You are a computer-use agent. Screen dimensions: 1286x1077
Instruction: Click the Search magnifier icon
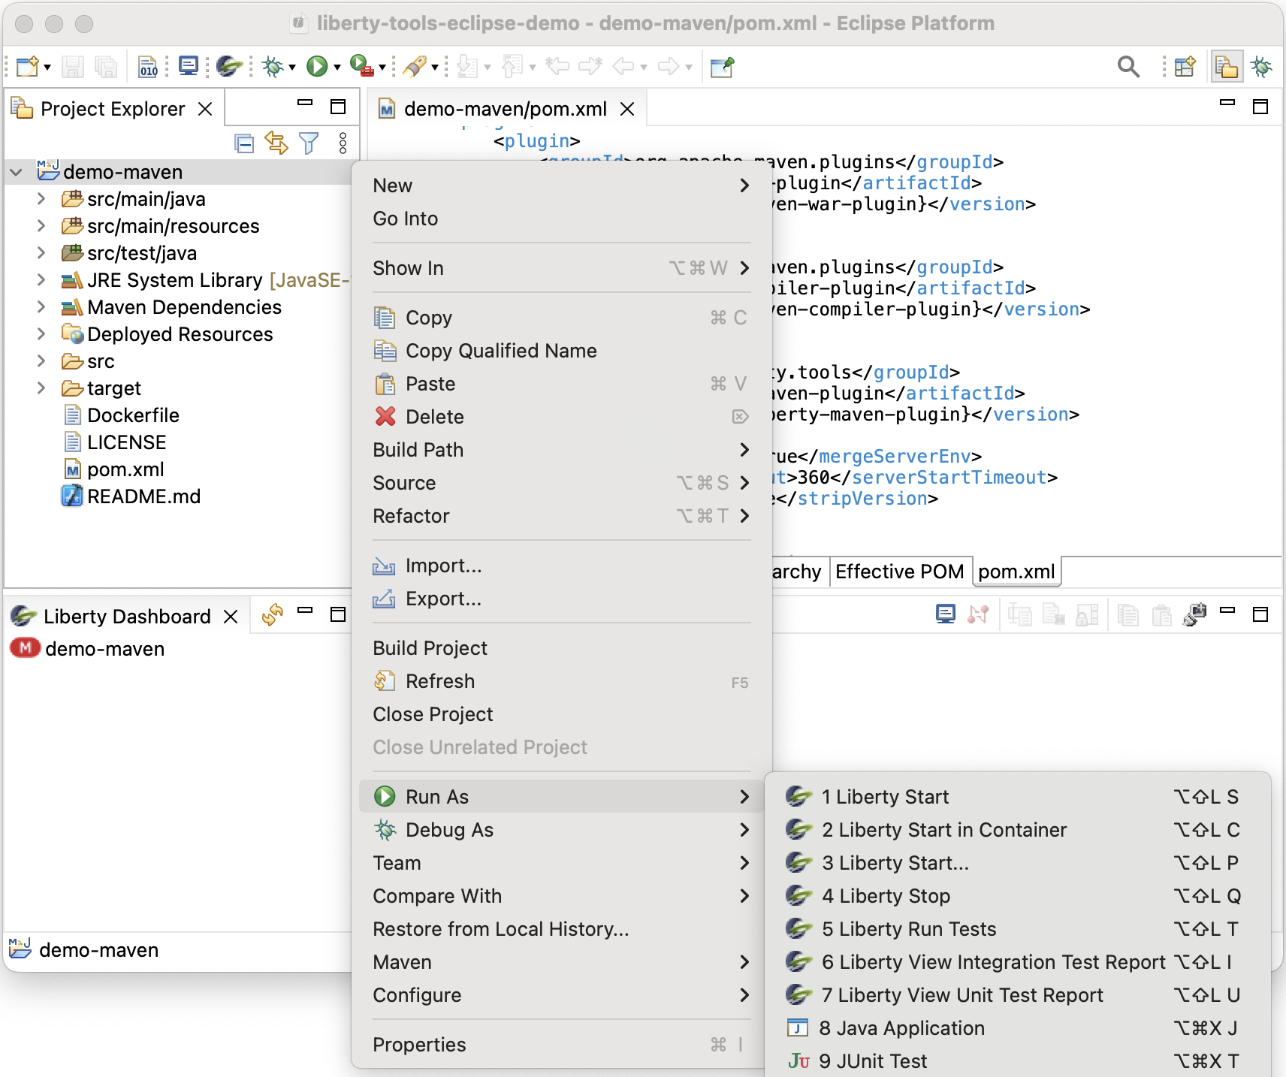coord(1128,67)
